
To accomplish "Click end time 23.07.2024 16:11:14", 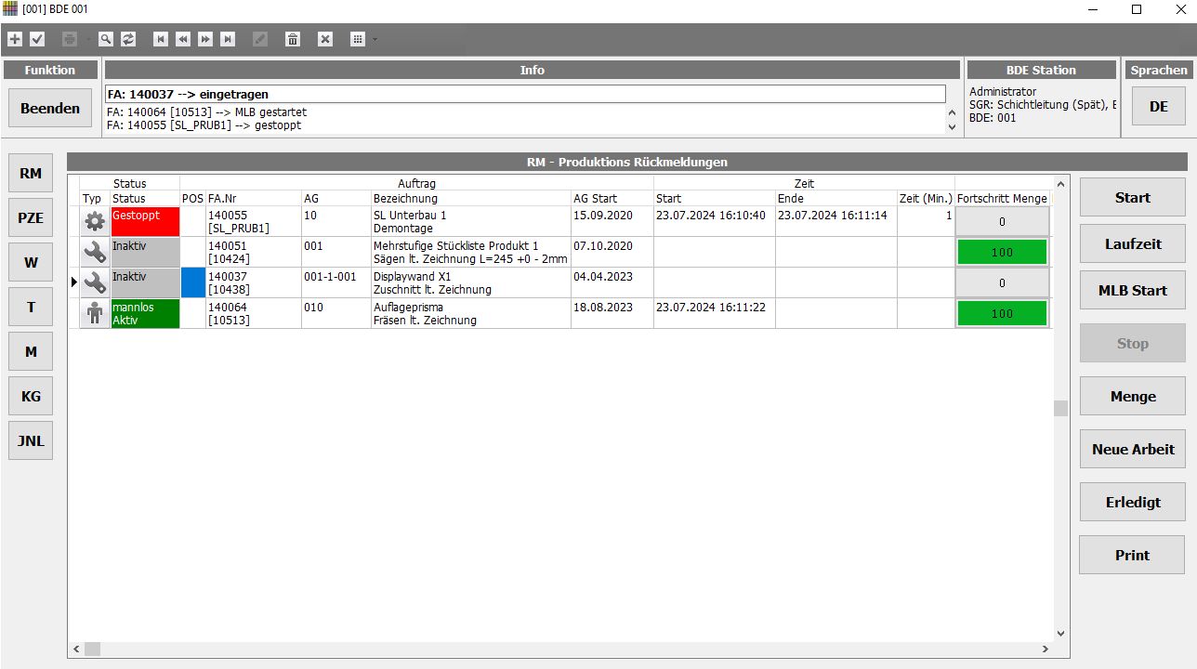I will click(832, 215).
